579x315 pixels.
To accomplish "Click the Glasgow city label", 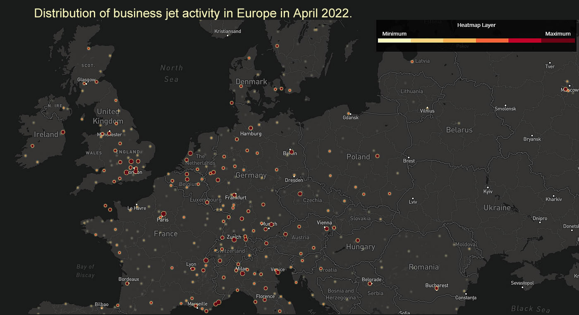I will coord(86,80).
